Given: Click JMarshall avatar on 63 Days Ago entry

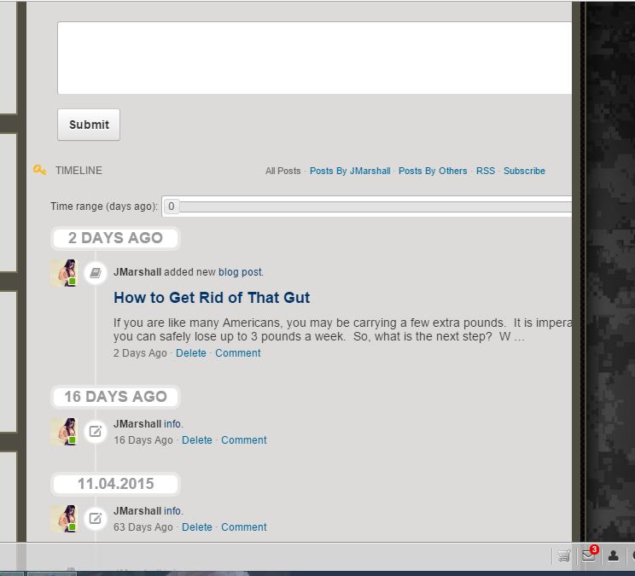Looking at the screenshot, I should (x=64, y=519).
